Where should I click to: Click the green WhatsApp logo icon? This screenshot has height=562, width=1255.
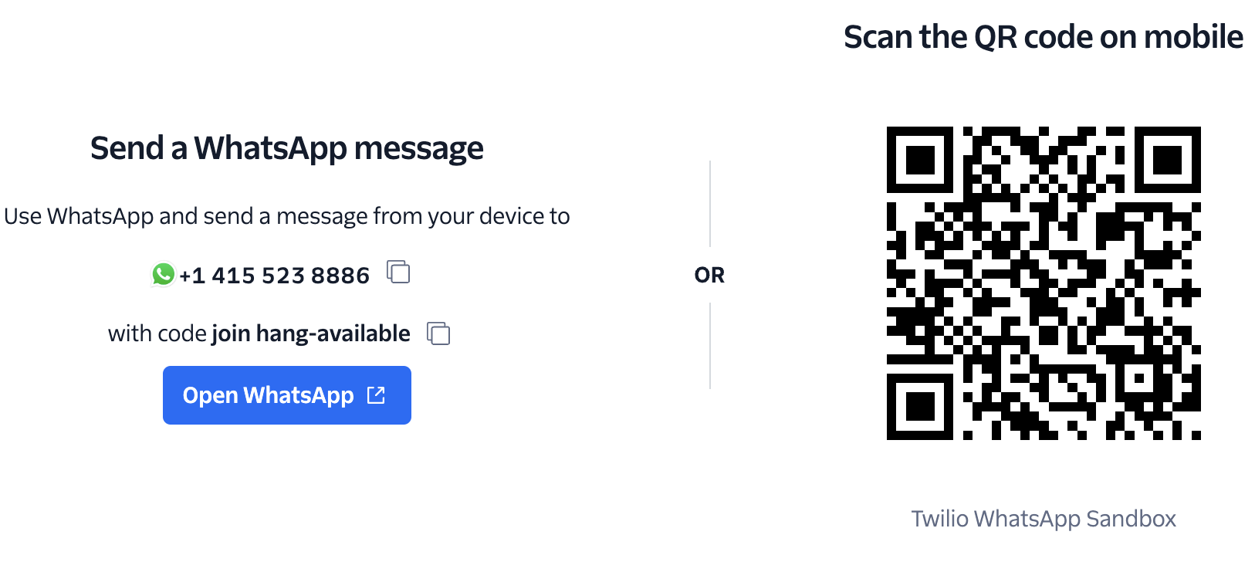tap(164, 274)
